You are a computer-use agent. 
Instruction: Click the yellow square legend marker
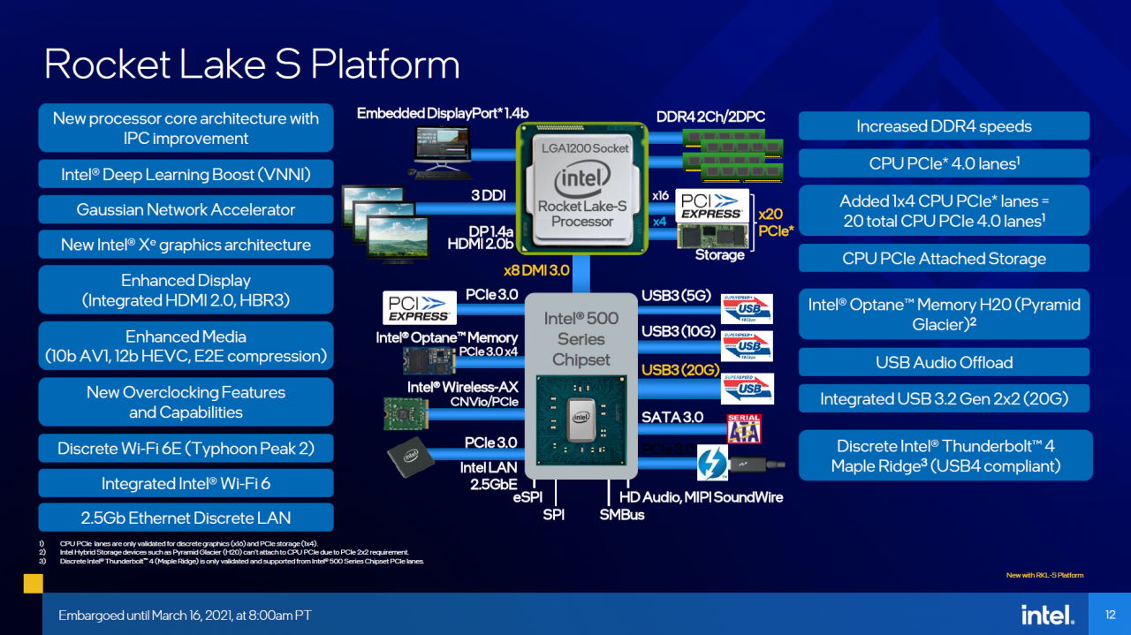33,583
